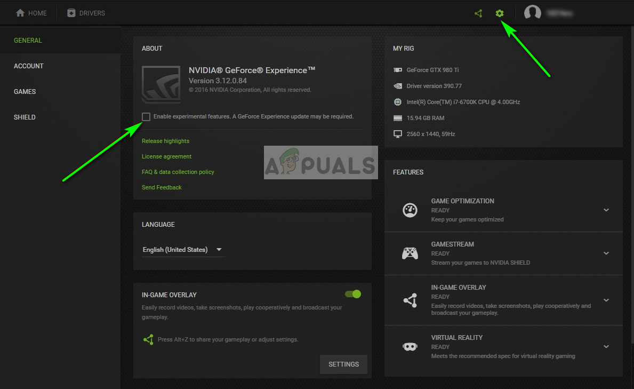This screenshot has height=389, width=634.
Task: Expand the Virtual Reality feature chevron
Action: click(x=606, y=347)
